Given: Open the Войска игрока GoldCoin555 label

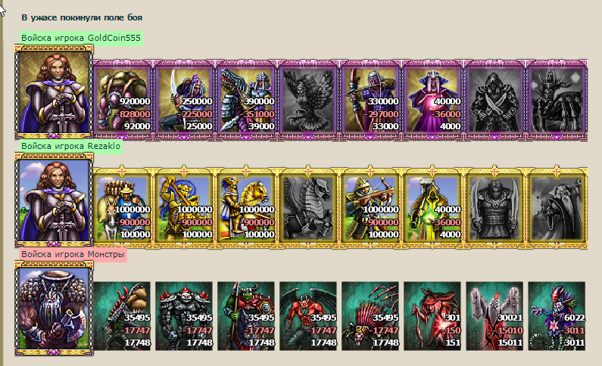Looking at the screenshot, I should click(x=81, y=38).
